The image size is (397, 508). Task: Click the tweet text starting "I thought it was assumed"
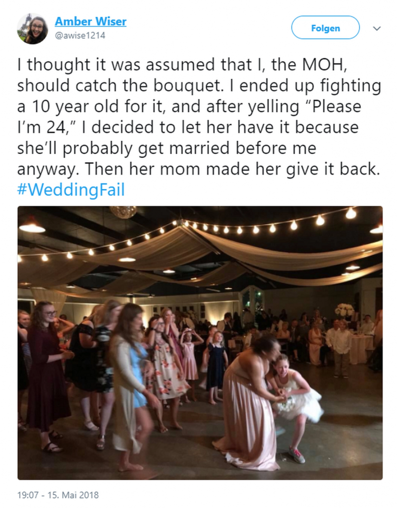(199, 127)
